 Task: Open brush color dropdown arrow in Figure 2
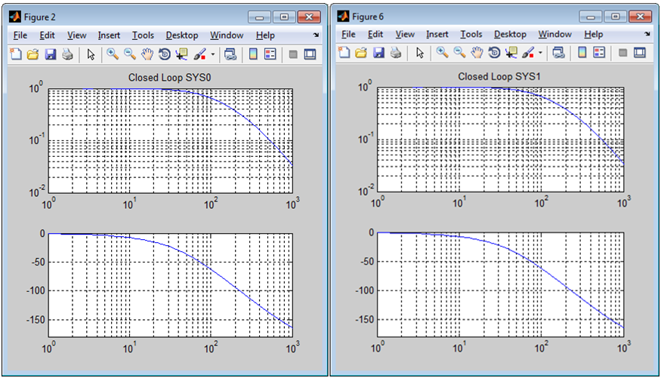click(x=212, y=54)
